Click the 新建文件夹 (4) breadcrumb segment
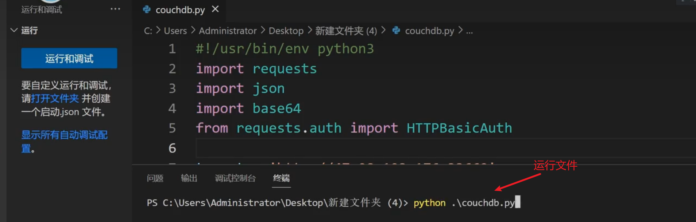This screenshot has width=696, height=222. [346, 31]
